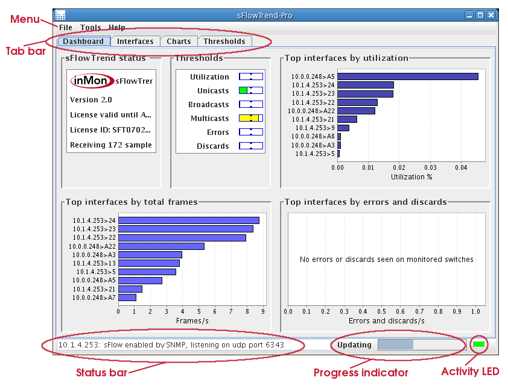Click the 'Broadcasts' threshold label
The width and height of the screenshot is (508, 386).
coord(208,105)
